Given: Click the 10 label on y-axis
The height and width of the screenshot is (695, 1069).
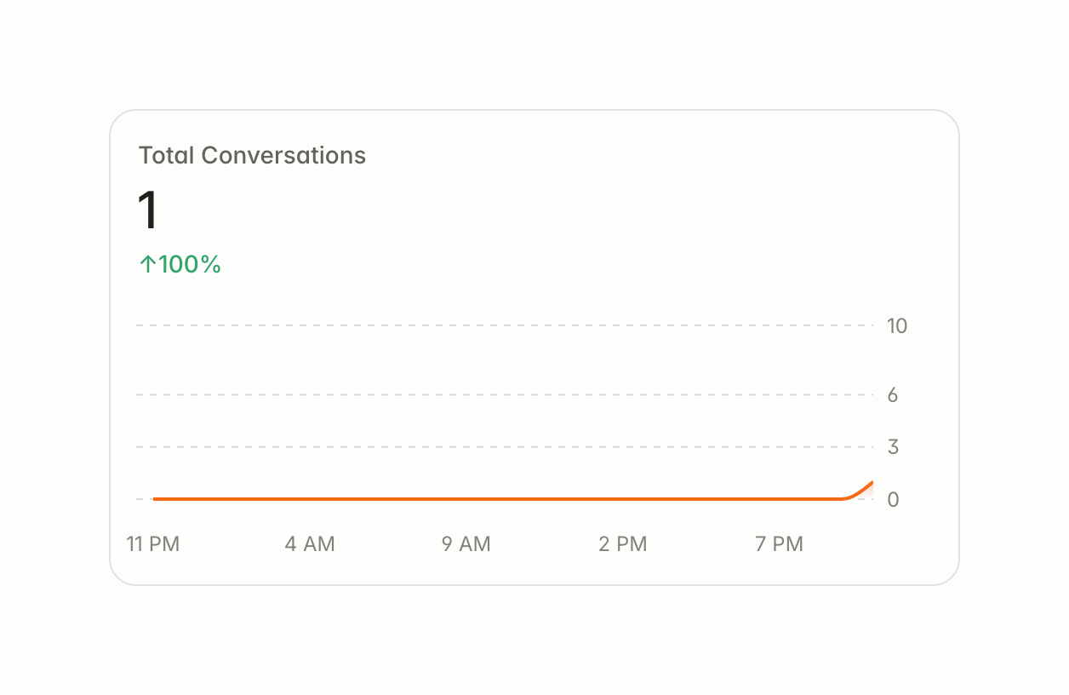Looking at the screenshot, I should (897, 325).
